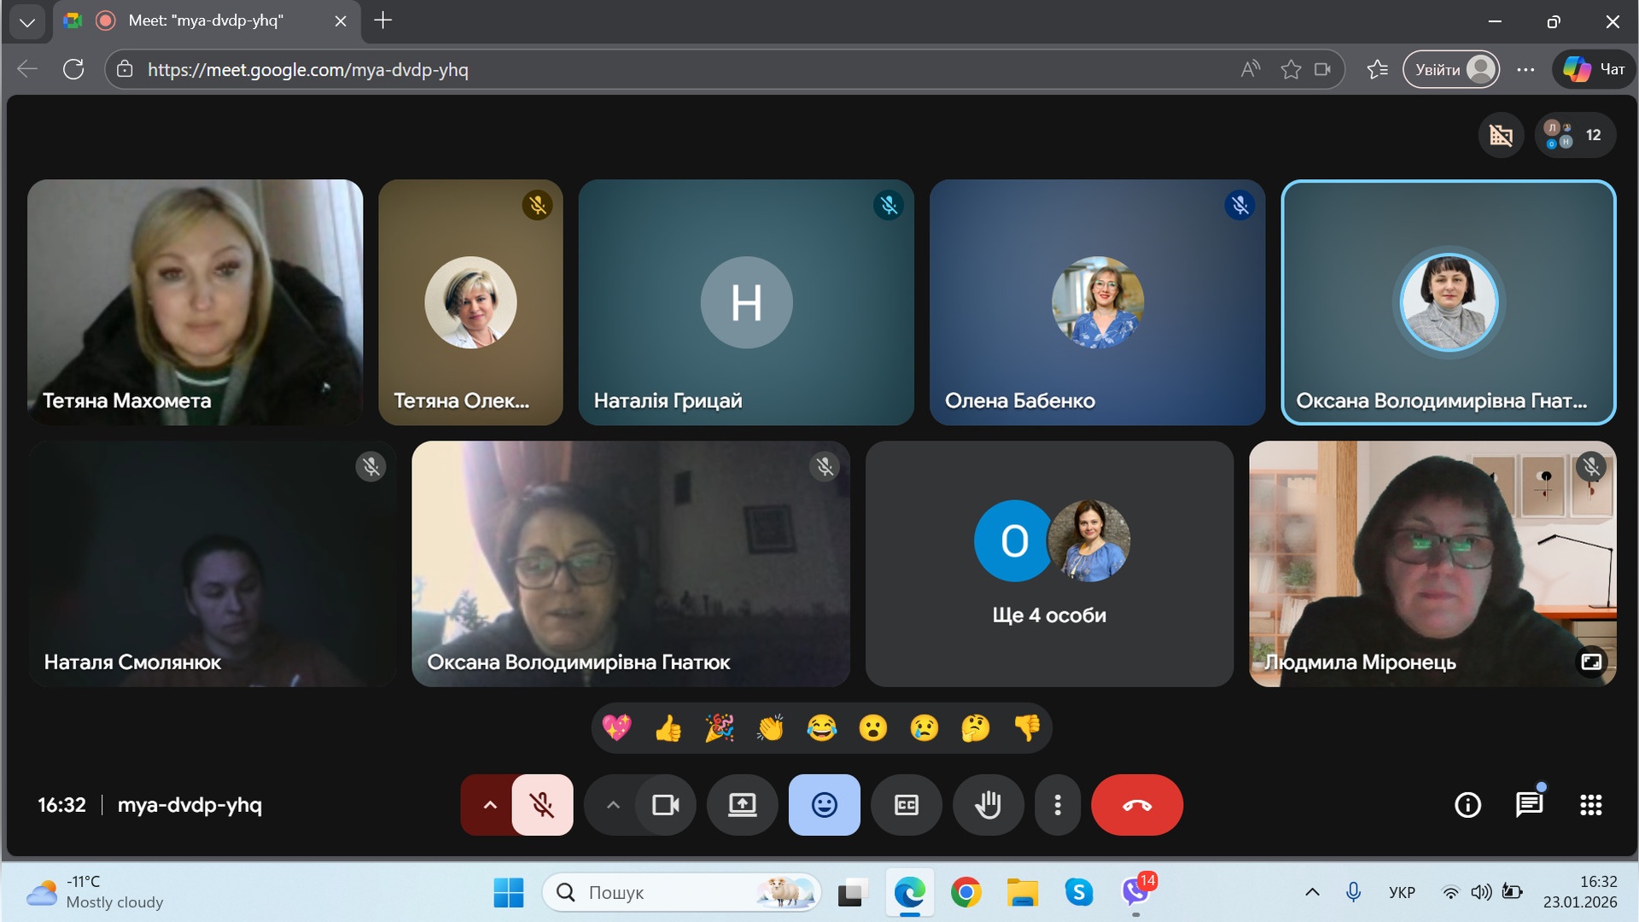1639x922 pixels.
Task: Open more options three-dot menu
Action: 1058,805
